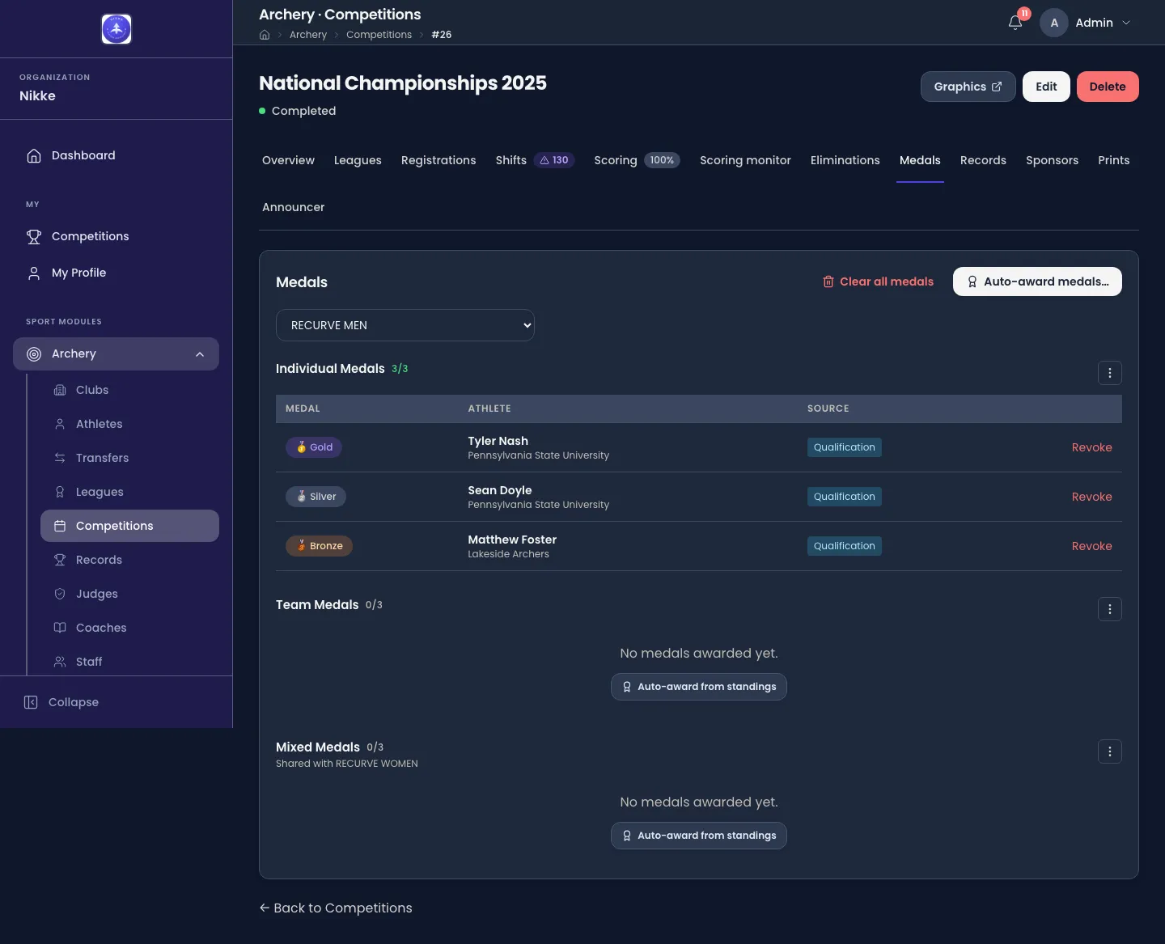Open the Shifts tab

(535, 160)
